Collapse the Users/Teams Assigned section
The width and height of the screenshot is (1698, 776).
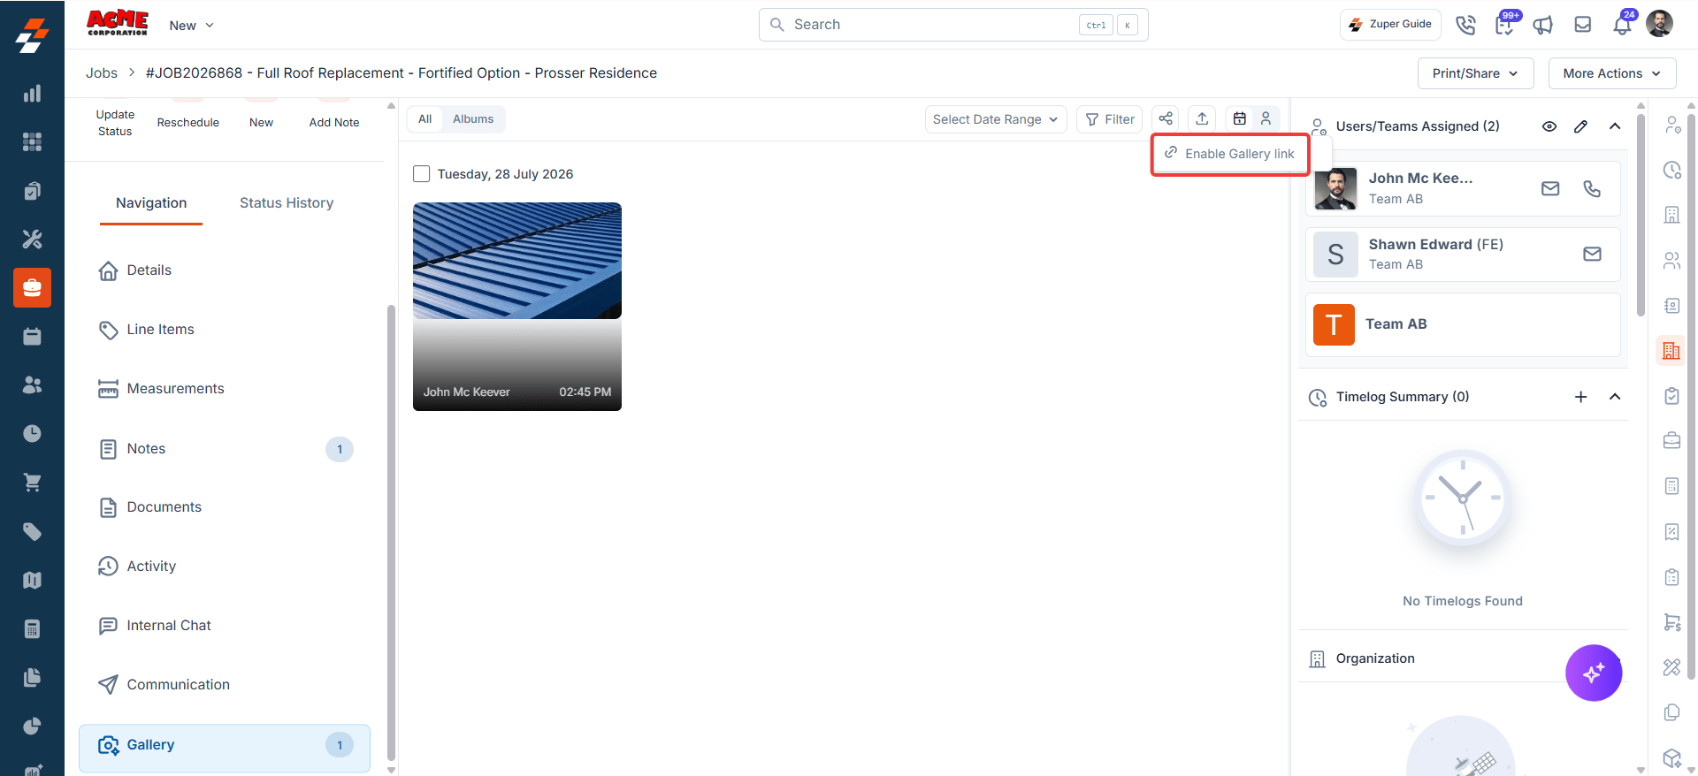pos(1615,126)
